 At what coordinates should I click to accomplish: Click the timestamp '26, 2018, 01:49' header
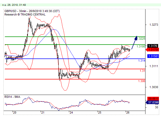(x=17, y=5)
